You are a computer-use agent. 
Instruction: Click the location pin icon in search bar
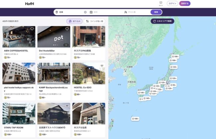pyautogui.click(x=56, y=12)
